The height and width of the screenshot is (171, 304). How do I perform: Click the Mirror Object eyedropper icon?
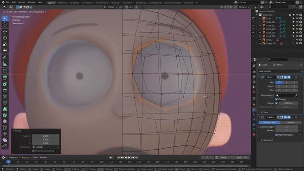296,95
